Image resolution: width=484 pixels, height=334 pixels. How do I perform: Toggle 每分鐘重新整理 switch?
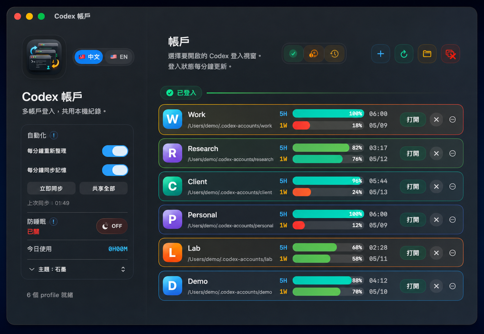(115, 151)
